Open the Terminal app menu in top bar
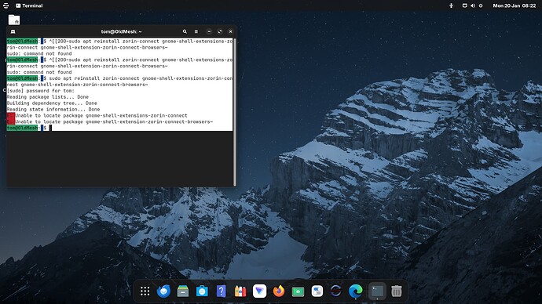 [29, 5]
